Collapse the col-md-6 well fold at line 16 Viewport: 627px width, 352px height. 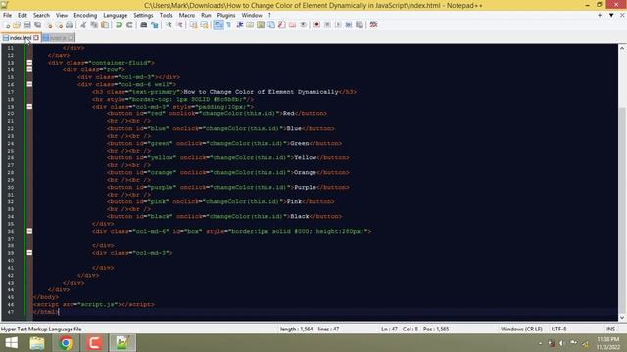click(29, 84)
